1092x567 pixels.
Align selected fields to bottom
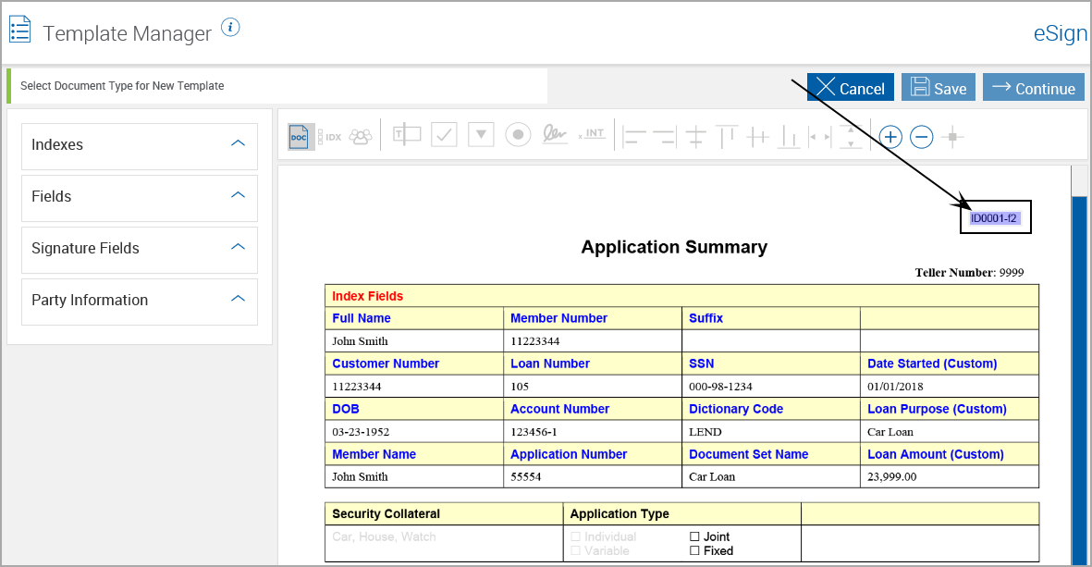(789, 137)
